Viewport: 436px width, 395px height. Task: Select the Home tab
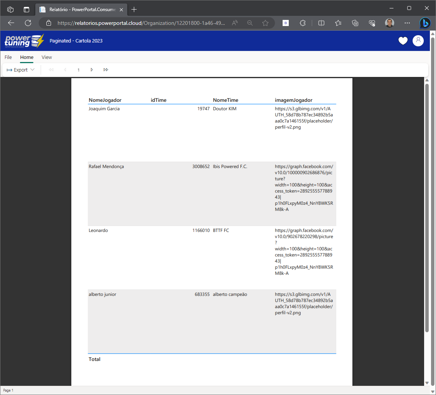27,57
